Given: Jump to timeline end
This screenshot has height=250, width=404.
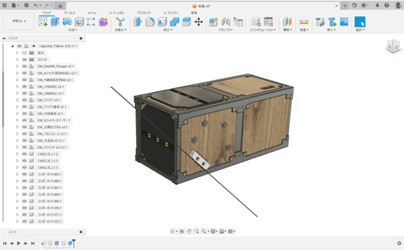Looking at the screenshot, I should pos(33,243).
